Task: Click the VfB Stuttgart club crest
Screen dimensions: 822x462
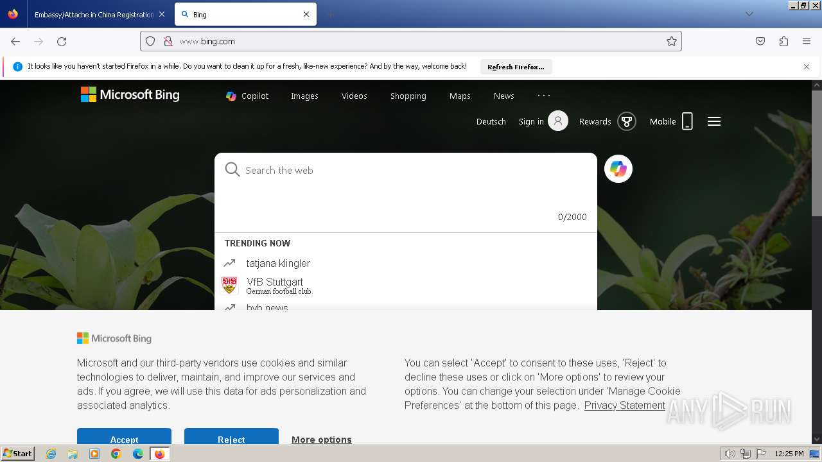Action: (229, 285)
